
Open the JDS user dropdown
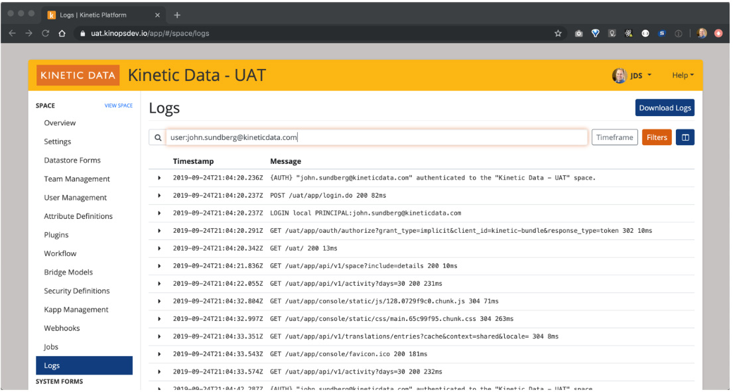click(x=640, y=75)
